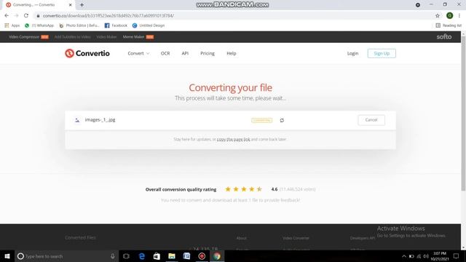This screenshot has width=466, height=262.
Task: Cancel the file conversion
Action: coord(371,120)
